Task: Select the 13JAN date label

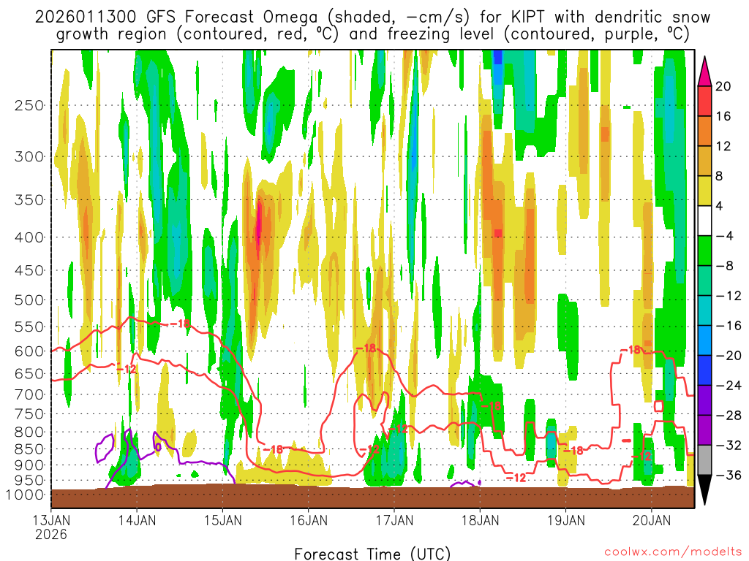Action: [51, 520]
